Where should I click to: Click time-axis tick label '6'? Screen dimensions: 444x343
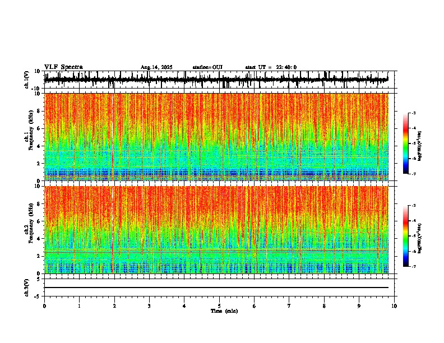point(254,306)
